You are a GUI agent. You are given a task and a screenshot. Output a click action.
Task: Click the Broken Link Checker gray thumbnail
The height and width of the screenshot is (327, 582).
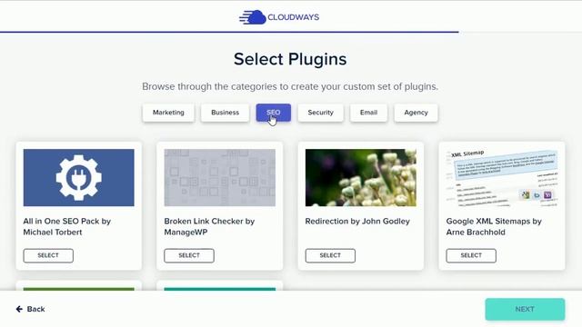pyautogui.click(x=220, y=178)
